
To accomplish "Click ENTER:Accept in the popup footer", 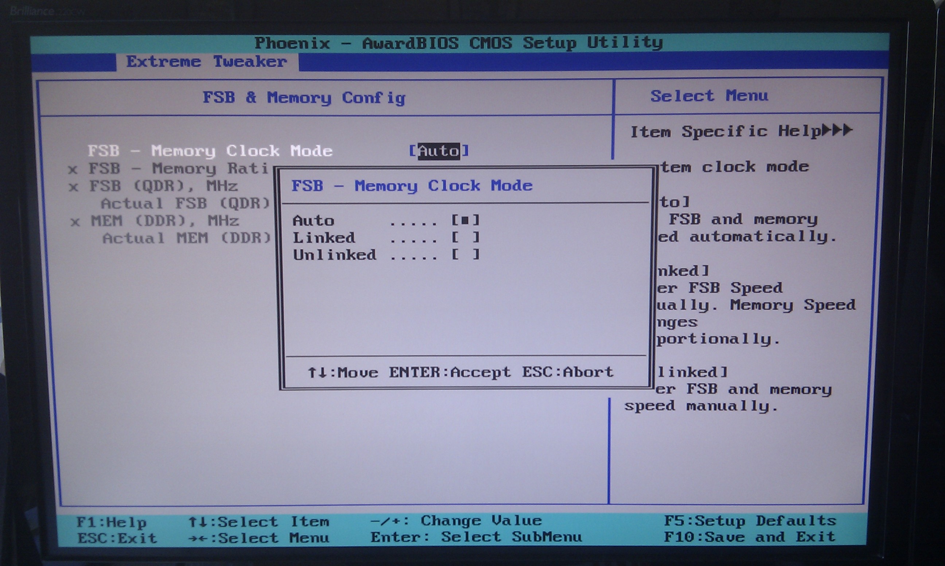I will (x=450, y=372).
